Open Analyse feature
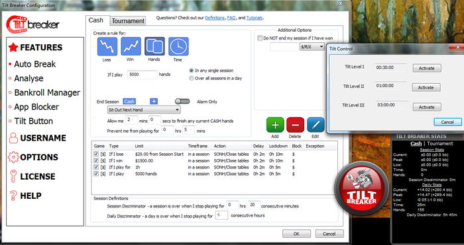Viewport: 464px width, 245px height. click(29, 79)
